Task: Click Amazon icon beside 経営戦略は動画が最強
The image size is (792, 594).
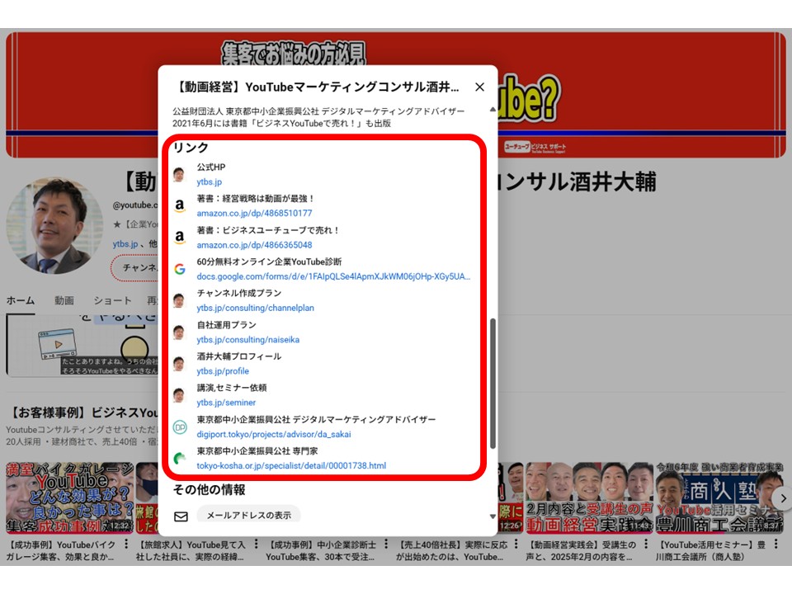Action: (179, 205)
